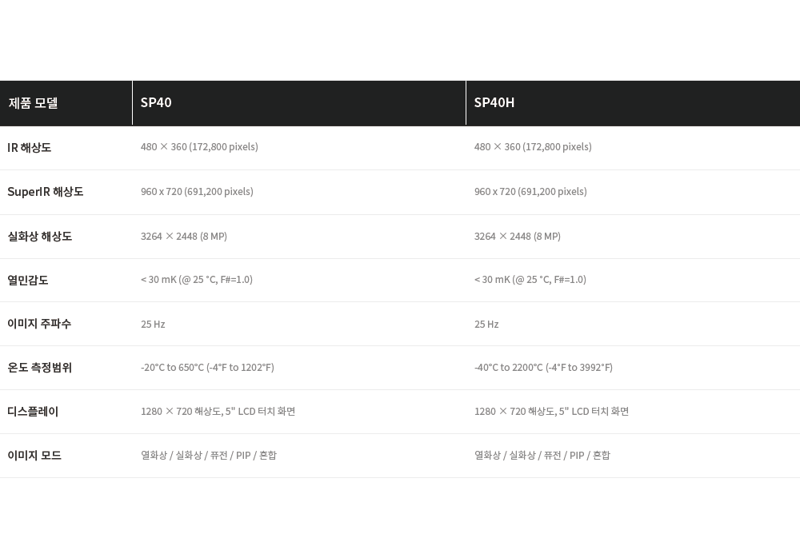The height and width of the screenshot is (558, 800).
Task: Select the SP40H column header
Action: [x=633, y=103]
